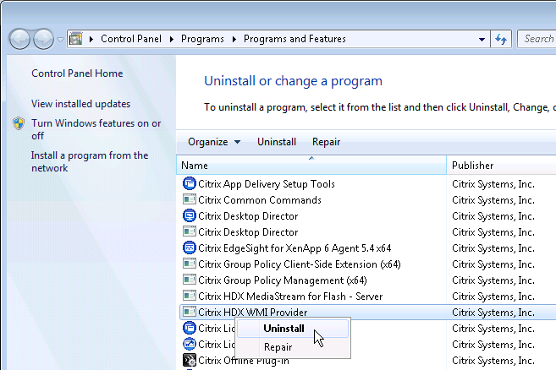Sort by the Name column header
556x370 pixels.
(x=311, y=166)
